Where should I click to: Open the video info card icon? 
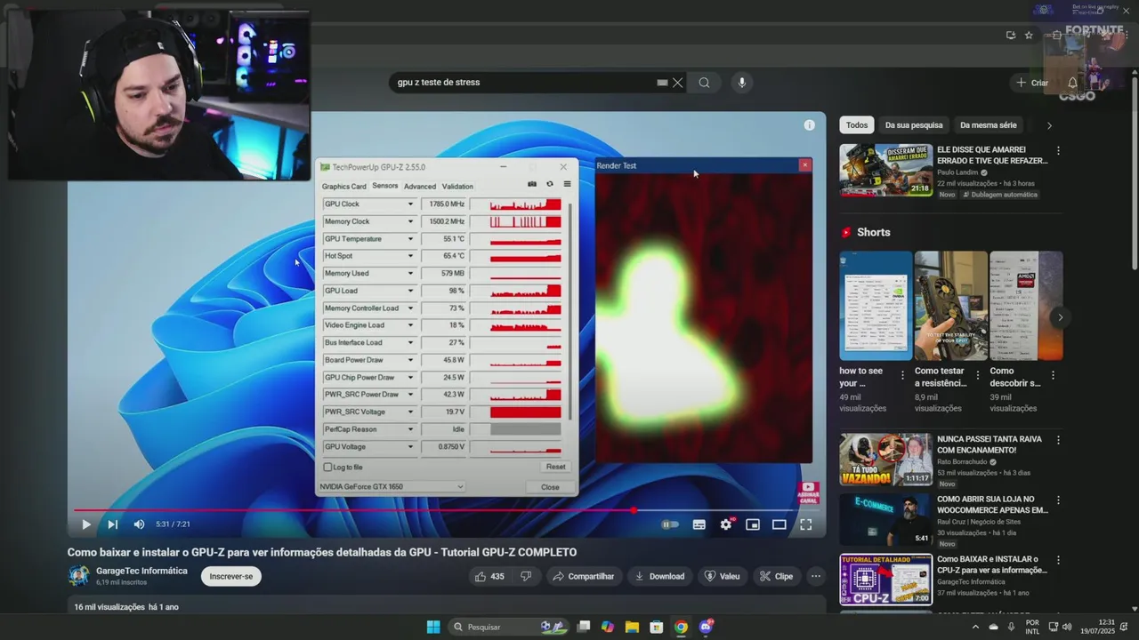point(809,125)
